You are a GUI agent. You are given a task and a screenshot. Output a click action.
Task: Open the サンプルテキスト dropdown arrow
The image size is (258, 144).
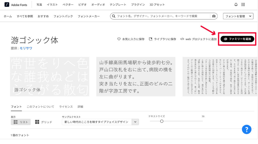135,122
